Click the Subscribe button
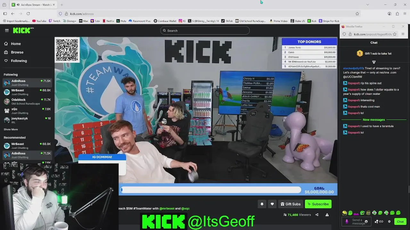Image resolution: width=410 pixels, height=230 pixels. 318,204
